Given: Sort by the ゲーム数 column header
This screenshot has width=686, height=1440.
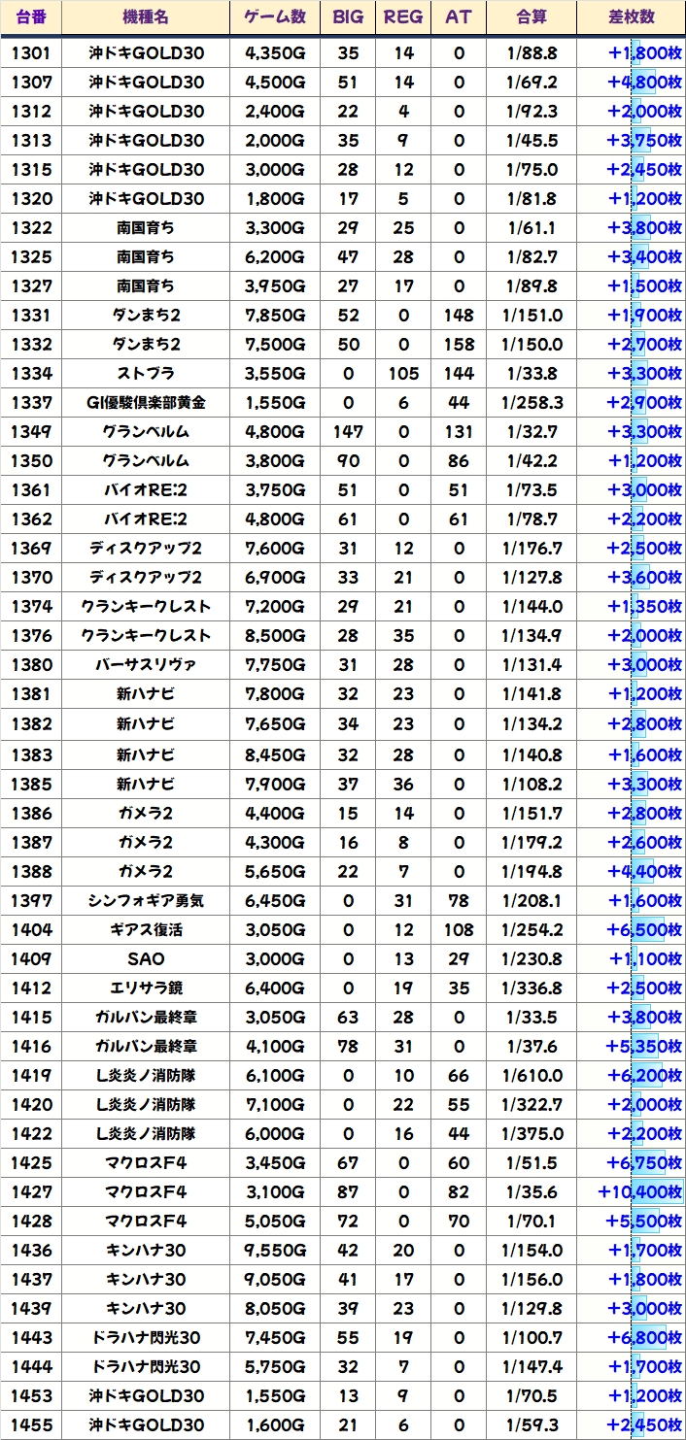Looking at the screenshot, I should click(x=275, y=17).
